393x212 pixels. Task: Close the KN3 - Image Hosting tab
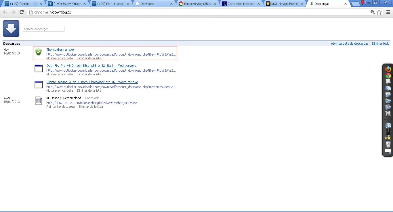pyautogui.click(x=302, y=4)
